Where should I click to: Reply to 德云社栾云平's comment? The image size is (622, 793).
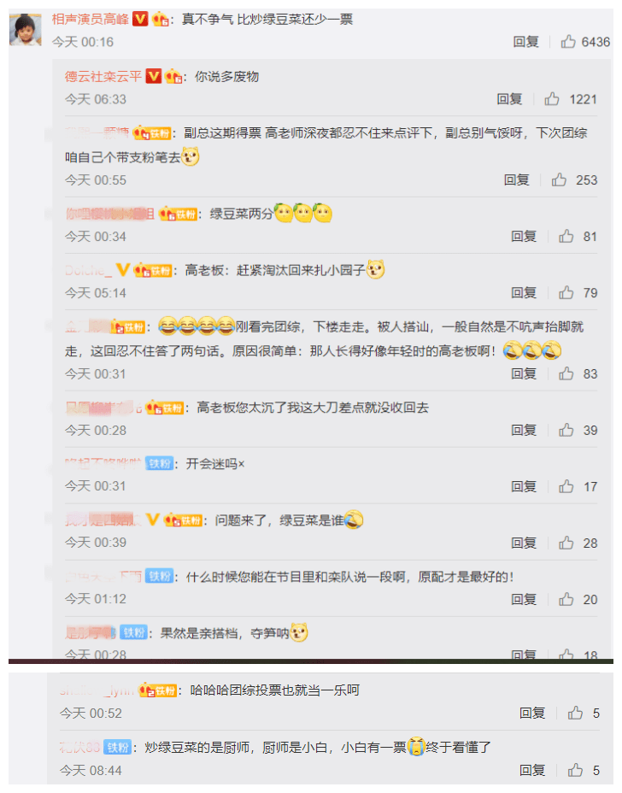tap(509, 98)
